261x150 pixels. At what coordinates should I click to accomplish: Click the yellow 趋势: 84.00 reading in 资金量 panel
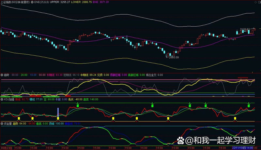[x=20, y=124]
